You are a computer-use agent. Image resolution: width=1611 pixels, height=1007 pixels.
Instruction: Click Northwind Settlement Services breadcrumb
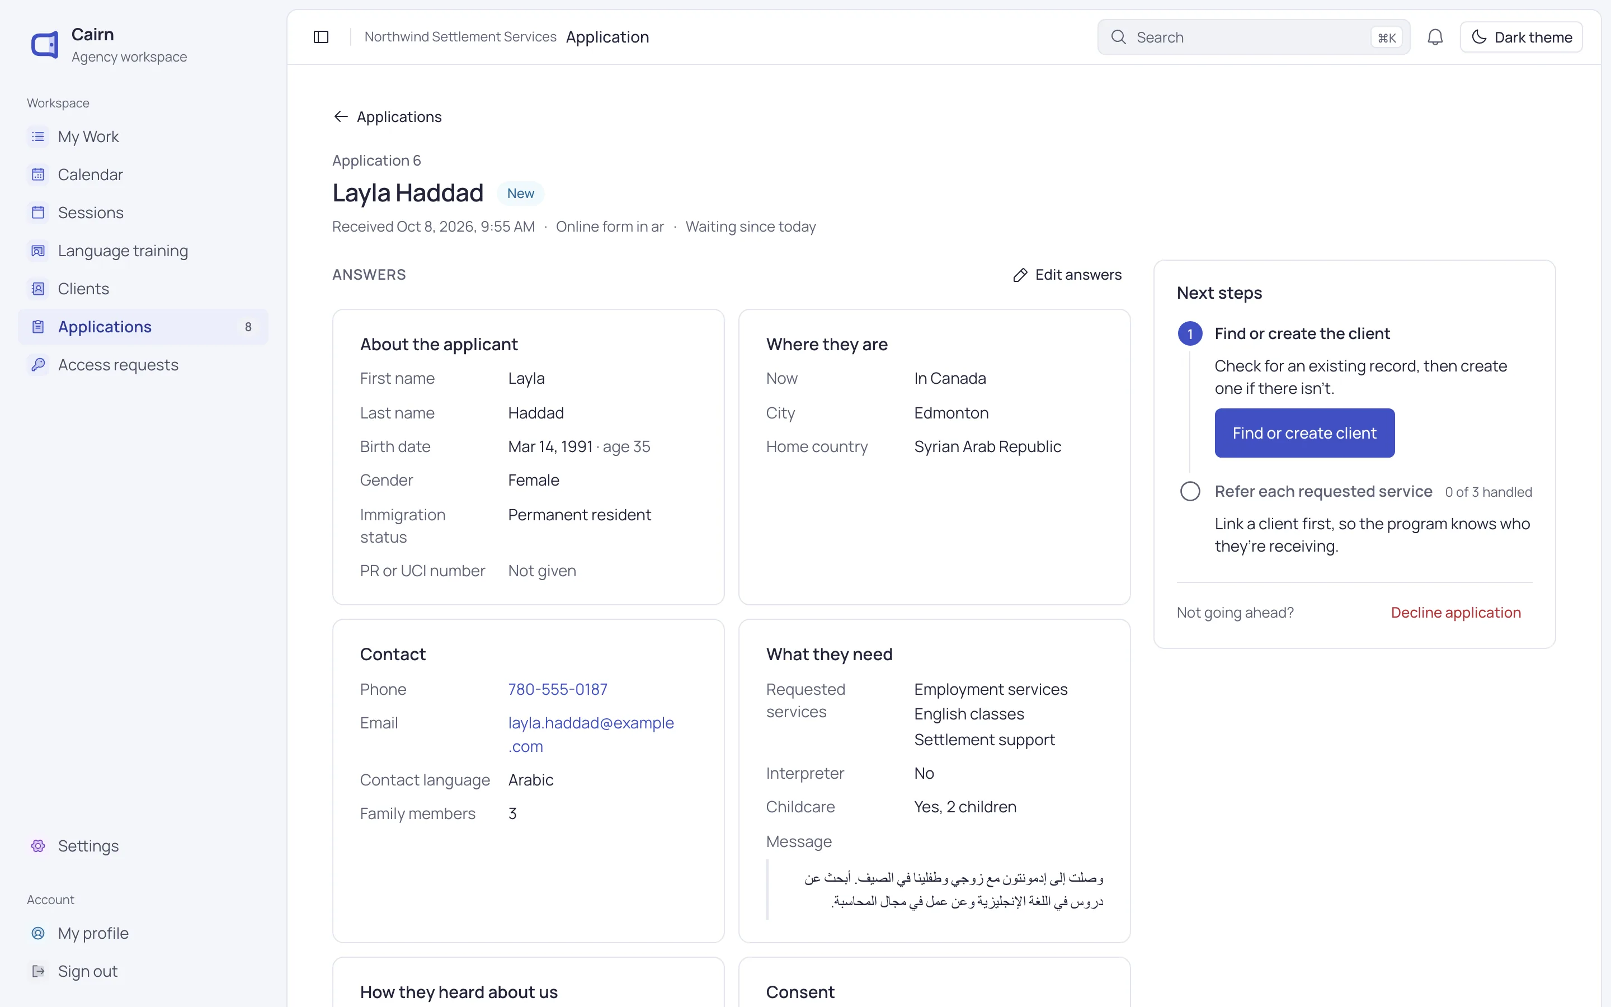[460, 37]
